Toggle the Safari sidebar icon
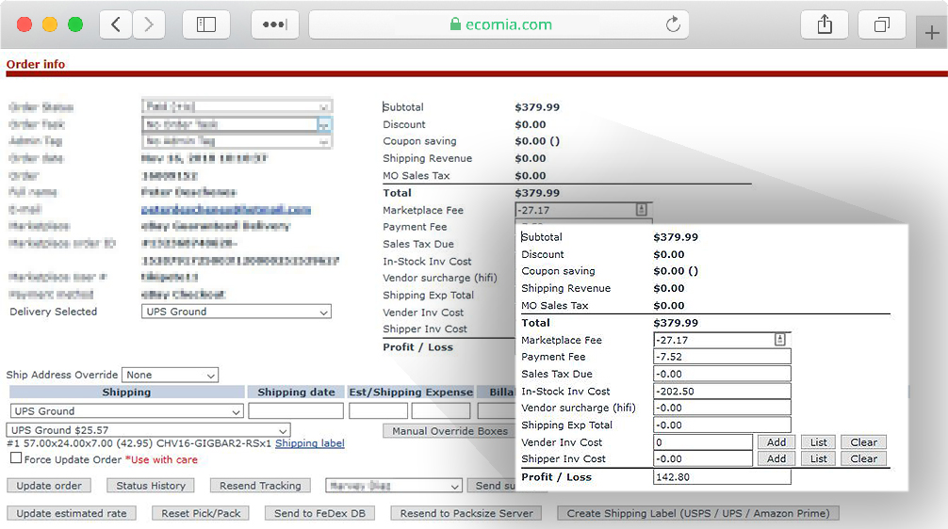This screenshot has width=948, height=529. [206, 25]
